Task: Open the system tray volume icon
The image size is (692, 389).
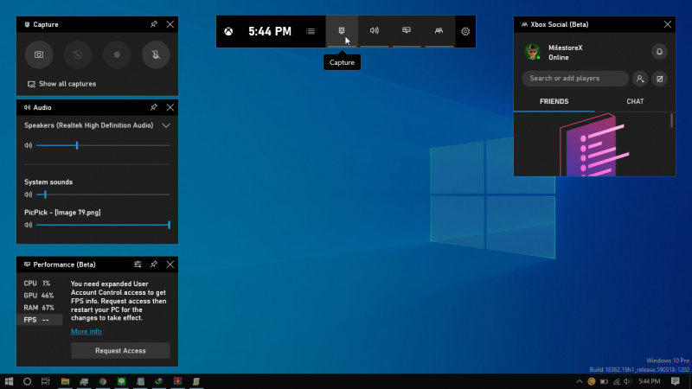Action: coord(628,381)
